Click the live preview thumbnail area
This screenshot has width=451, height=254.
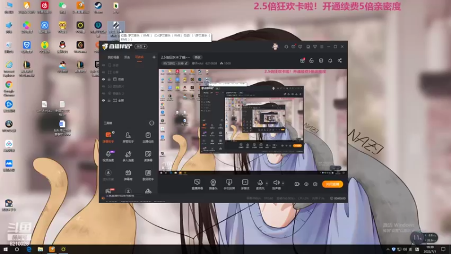253,121
